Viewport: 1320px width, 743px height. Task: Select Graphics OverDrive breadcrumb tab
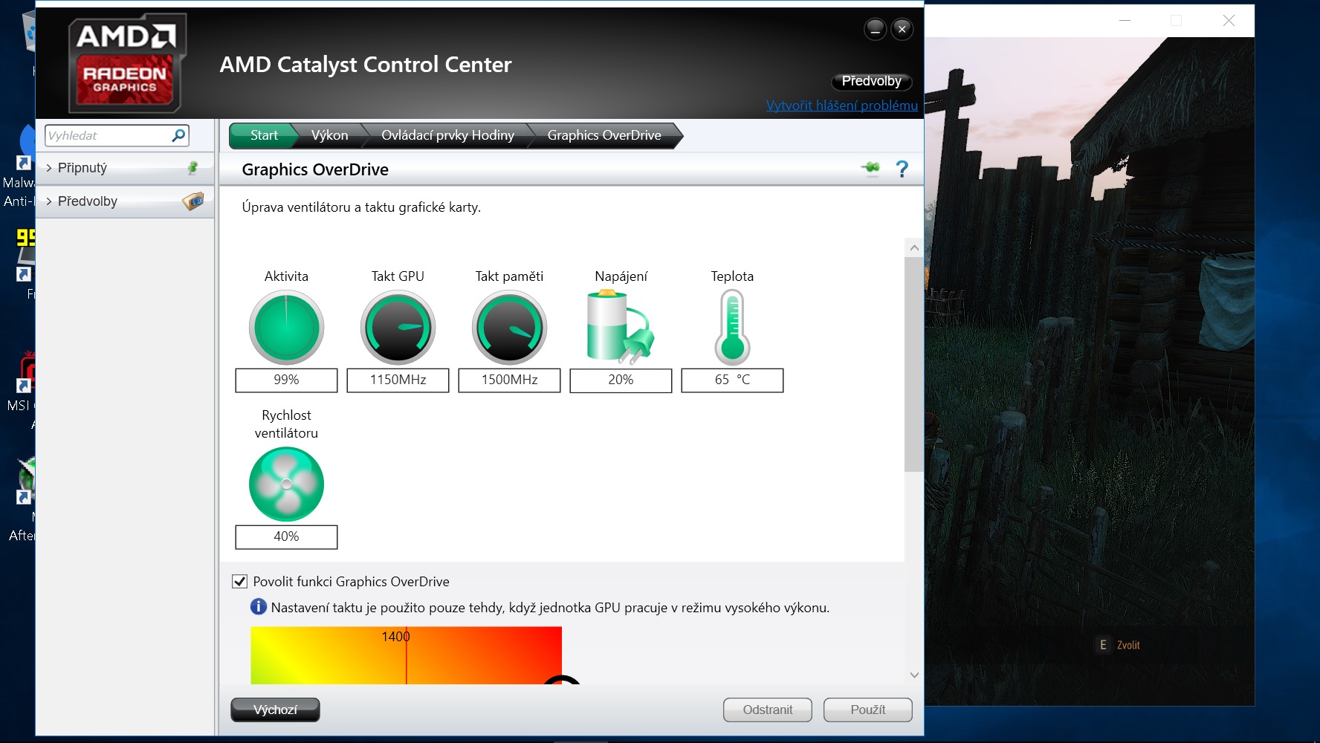(x=604, y=135)
